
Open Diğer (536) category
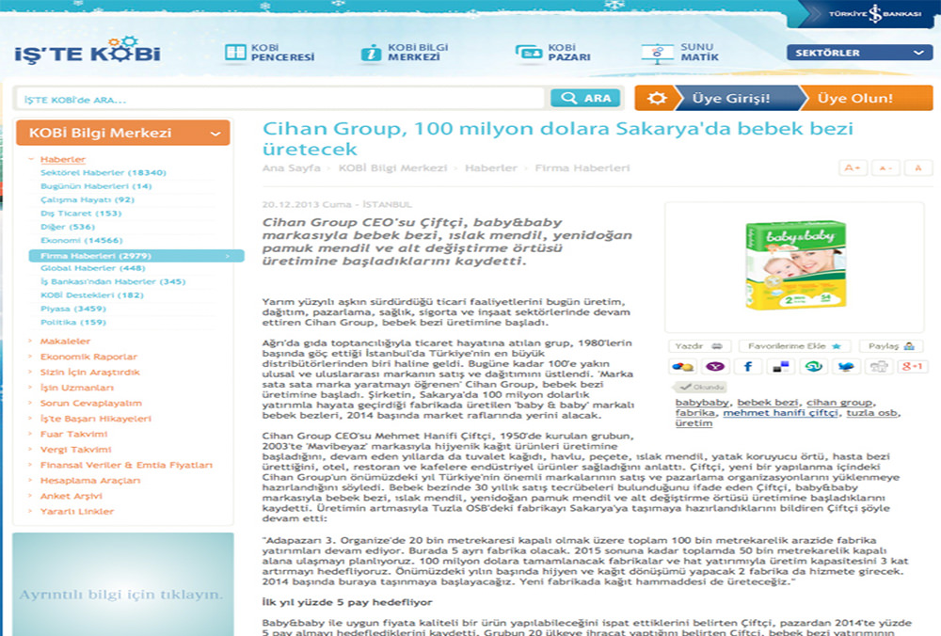pyautogui.click(x=67, y=227)
